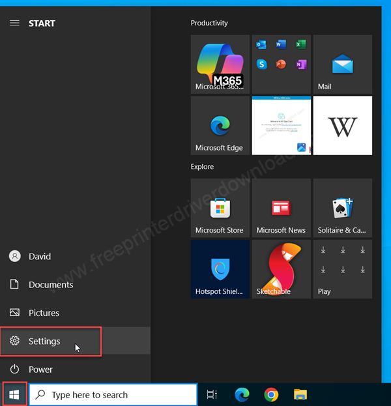Expand the Play folder tile

tap(342, 269)
